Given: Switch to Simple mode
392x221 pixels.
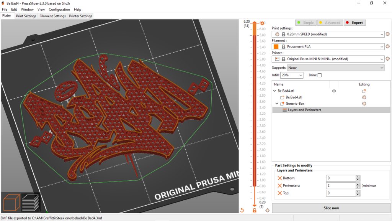Looking at the screenshot, I should [x=305, y=23].
